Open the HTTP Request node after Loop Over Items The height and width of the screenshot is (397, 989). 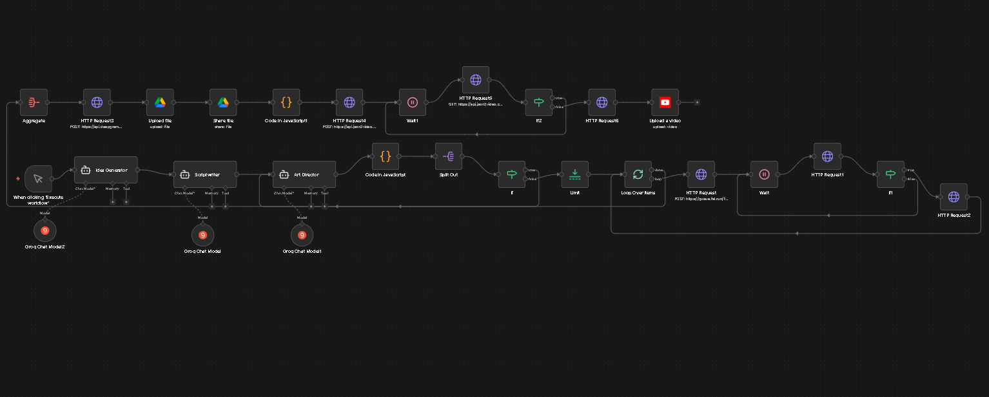click(x=701, y=174)
